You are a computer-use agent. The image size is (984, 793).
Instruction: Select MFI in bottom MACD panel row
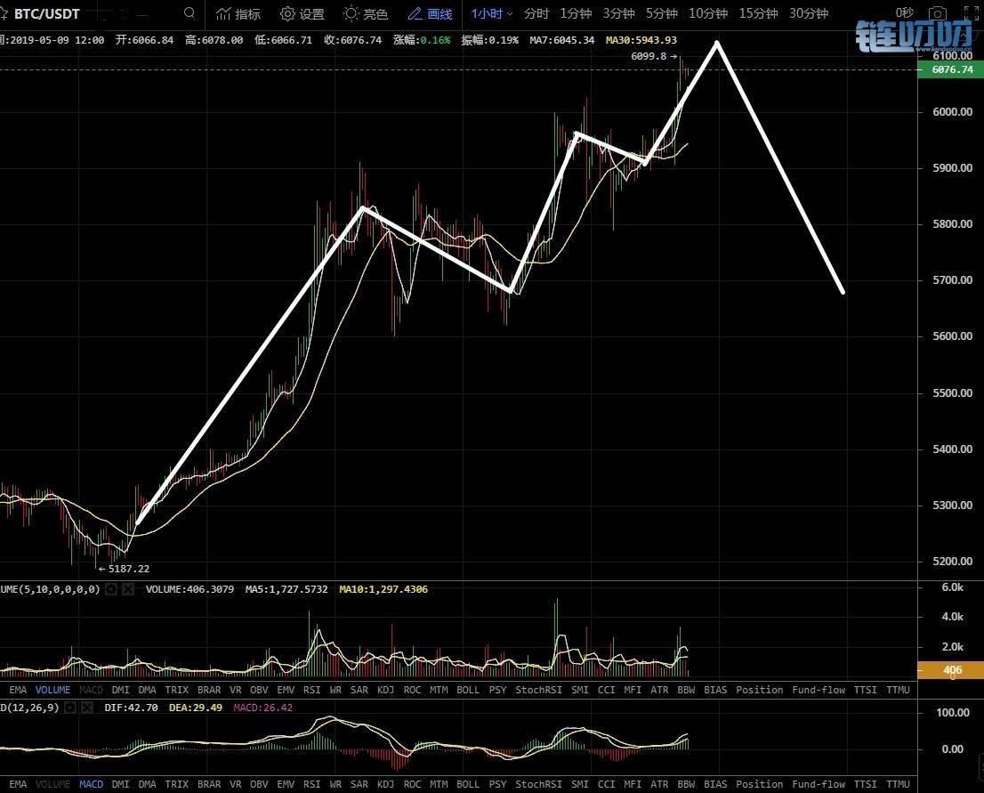tap(633, 783)
